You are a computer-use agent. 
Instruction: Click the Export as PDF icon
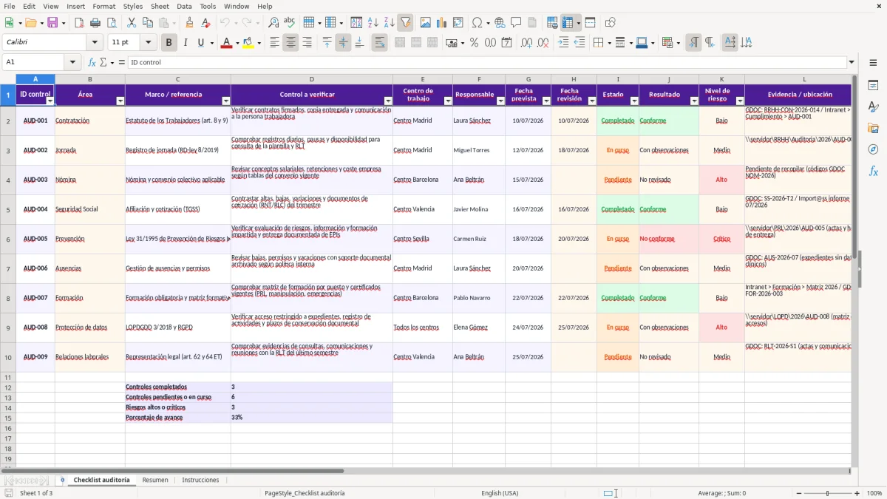[79, 23]
